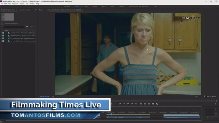Open the Editing workspace options menu
This screenshot has width=219, height=123.
(x=81, y=6)
